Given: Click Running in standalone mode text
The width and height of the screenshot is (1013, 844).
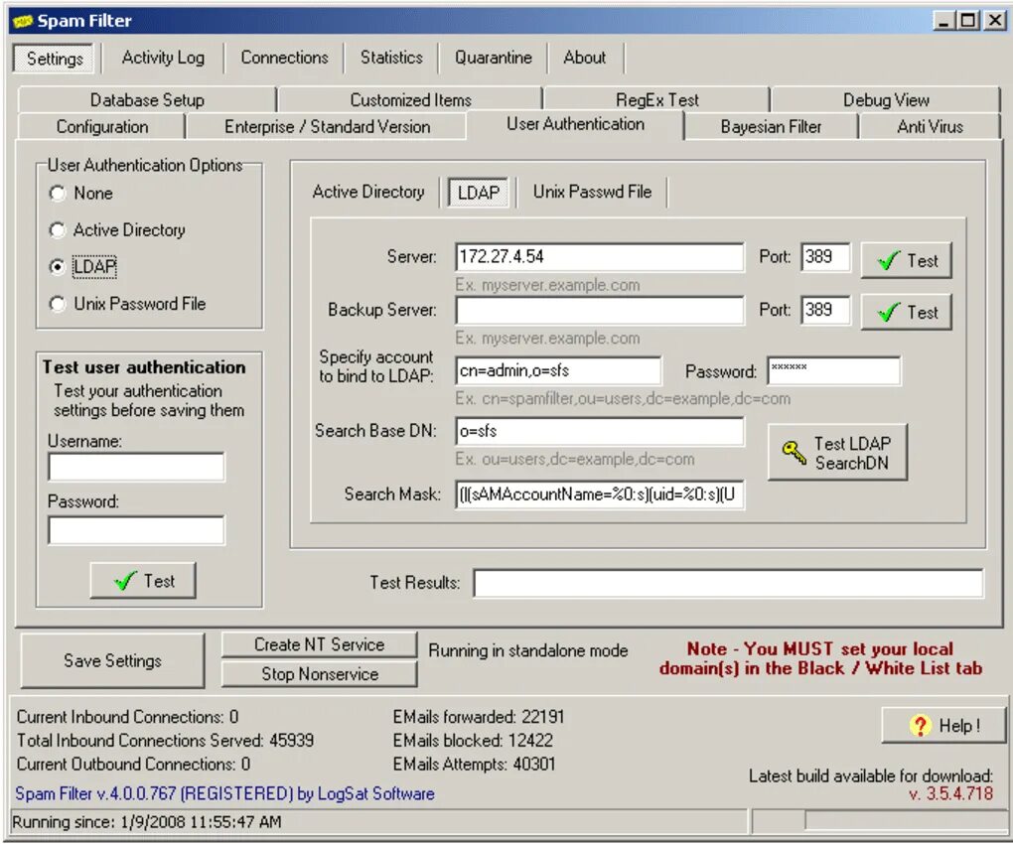Looking at the screenshot, I should coord(527,651).
